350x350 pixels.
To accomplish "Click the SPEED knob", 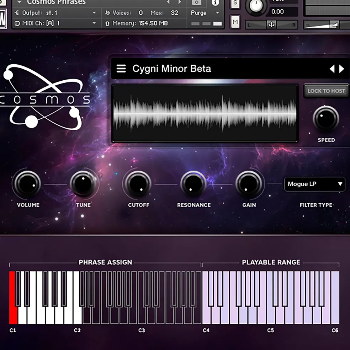I will click(x=326, y=118).
